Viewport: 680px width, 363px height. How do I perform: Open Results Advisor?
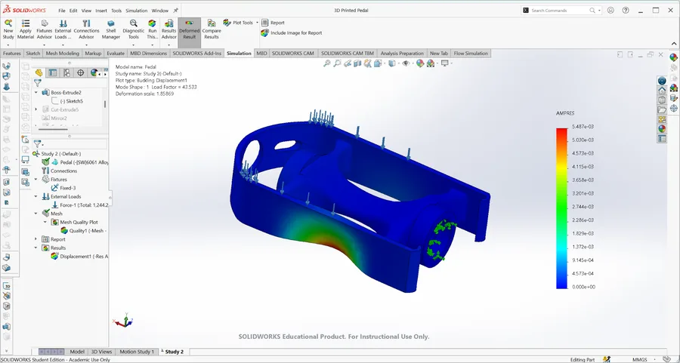click(x=168, y=29)
